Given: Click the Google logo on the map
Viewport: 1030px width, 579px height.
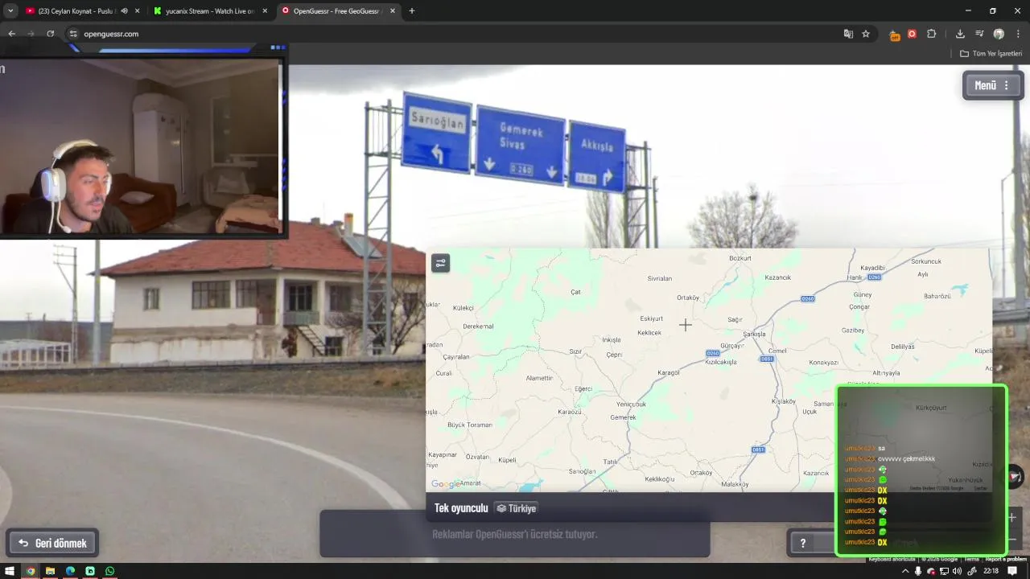Looking at the screenshot, I should 445,484.
